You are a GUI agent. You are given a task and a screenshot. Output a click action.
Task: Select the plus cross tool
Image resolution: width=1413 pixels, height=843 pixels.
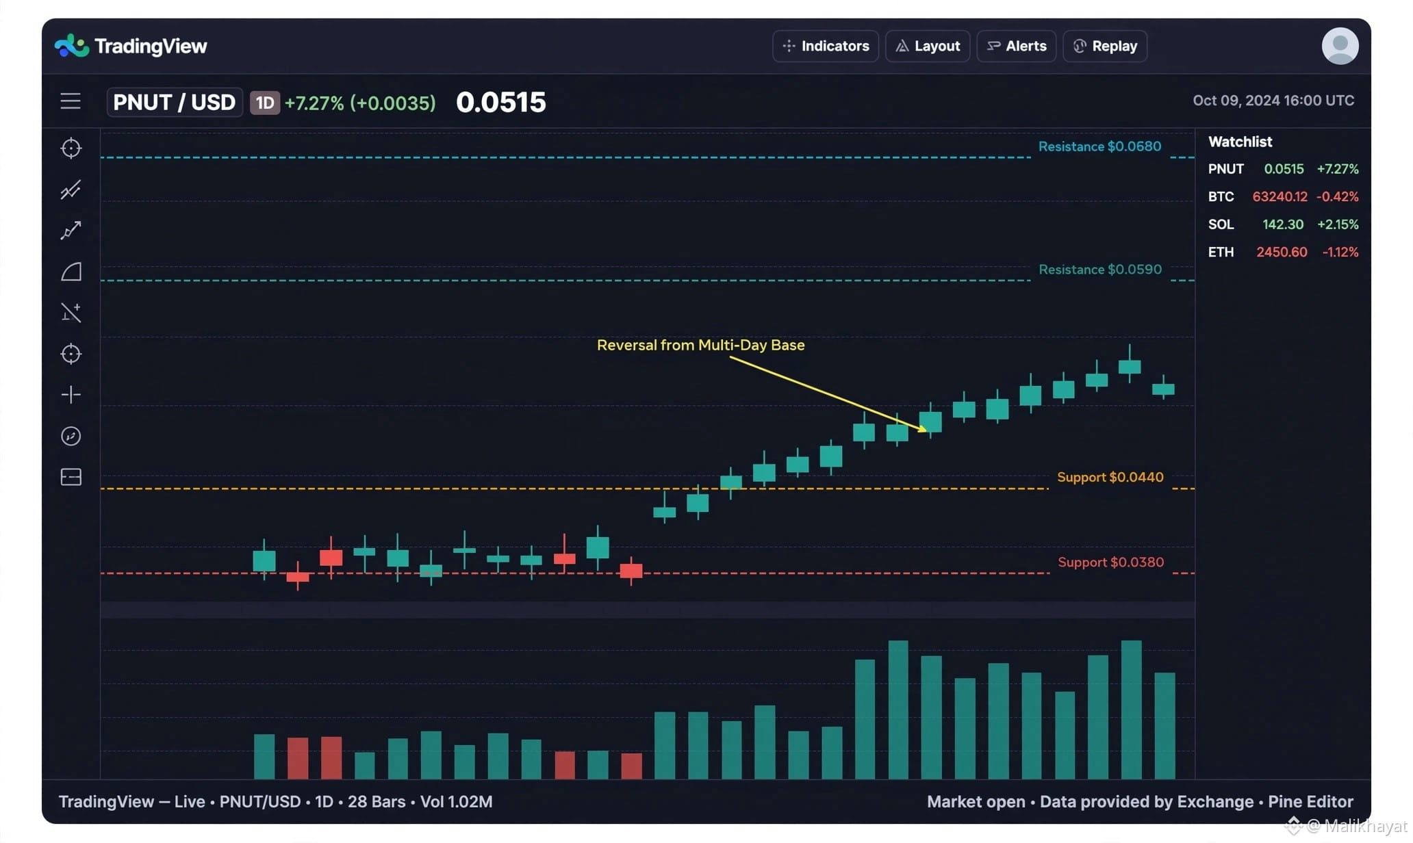tap(71, 395)
